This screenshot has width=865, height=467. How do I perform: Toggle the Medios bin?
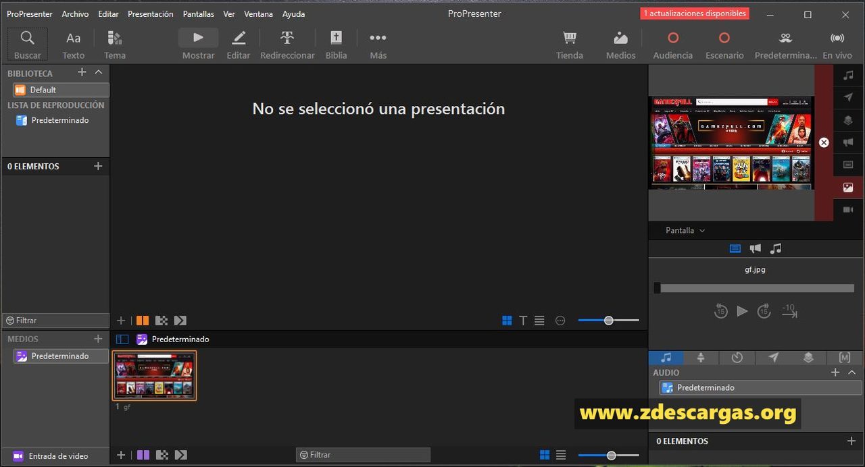click(620, 45)
